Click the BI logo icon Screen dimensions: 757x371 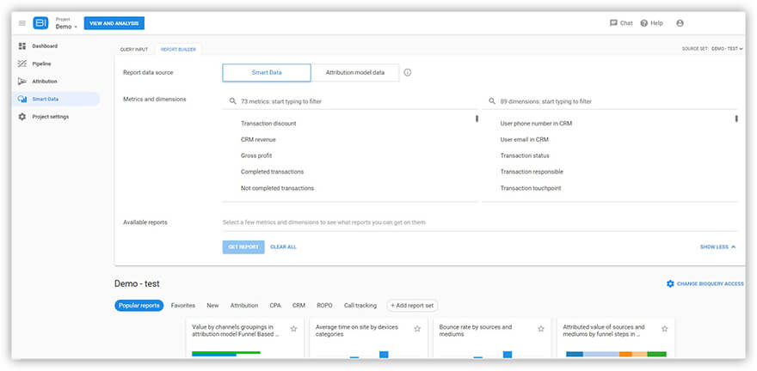click(x=40, y=23)
